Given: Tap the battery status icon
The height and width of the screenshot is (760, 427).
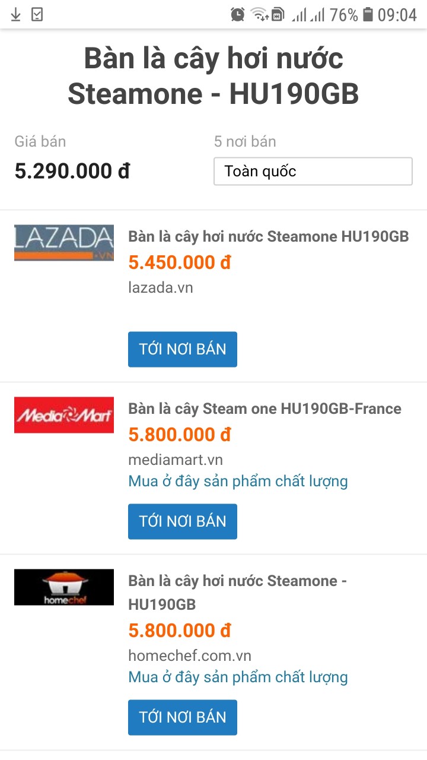Looking at the screenshot, I should pyautogui.click(x=368, y=15).
